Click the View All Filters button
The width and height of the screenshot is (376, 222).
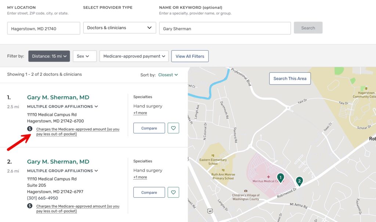click(x=190, y=56)
